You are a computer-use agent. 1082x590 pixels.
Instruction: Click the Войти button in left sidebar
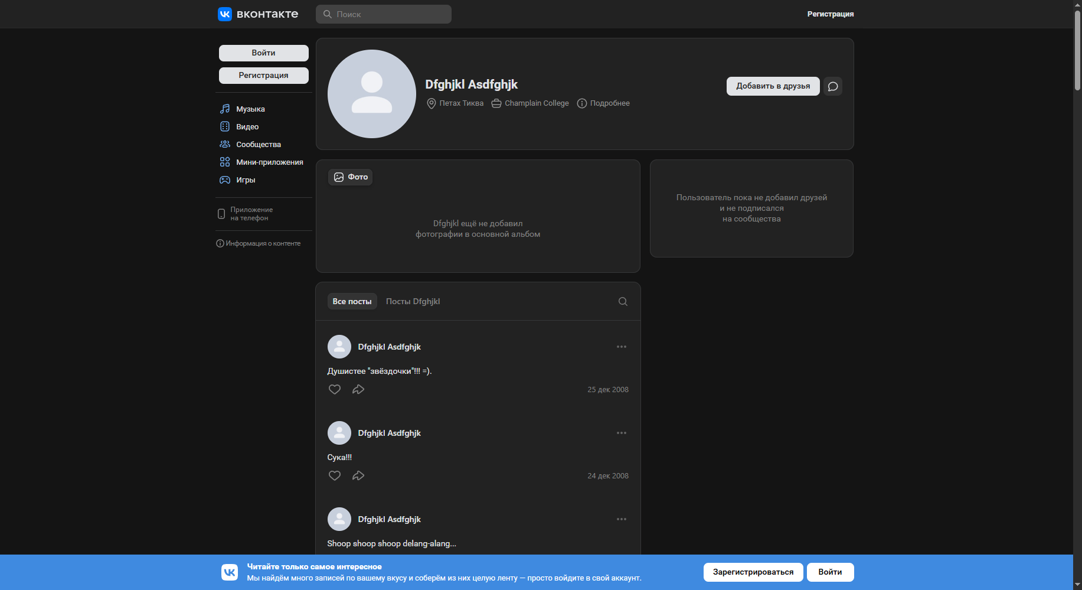point(264,53)
